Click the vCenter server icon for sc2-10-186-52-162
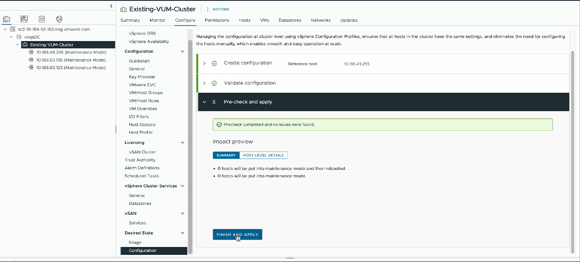 click(13, 29)
